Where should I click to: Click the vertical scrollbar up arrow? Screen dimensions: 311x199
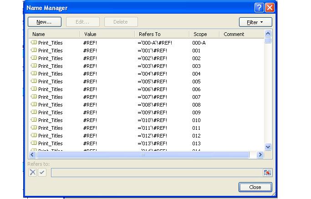coord(268,34)
